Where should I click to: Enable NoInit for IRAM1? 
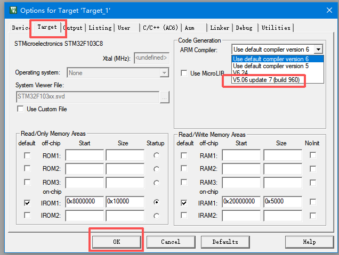[x=313, y=202]
